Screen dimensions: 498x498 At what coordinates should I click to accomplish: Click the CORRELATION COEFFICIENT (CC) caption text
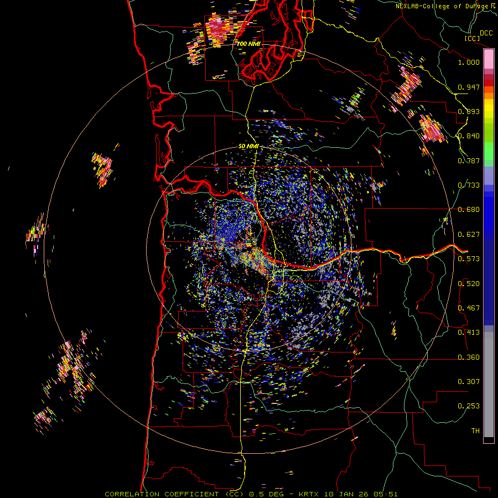point(174,494)
